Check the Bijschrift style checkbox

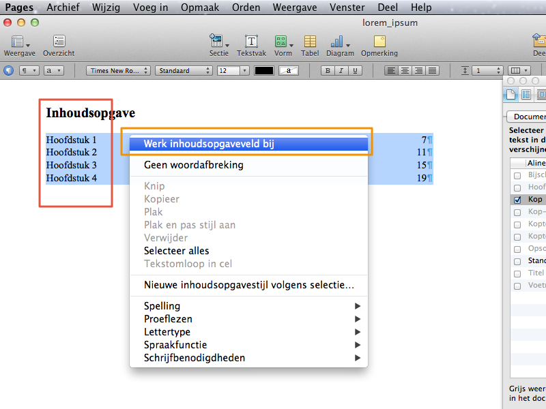(x=517, y=175)
